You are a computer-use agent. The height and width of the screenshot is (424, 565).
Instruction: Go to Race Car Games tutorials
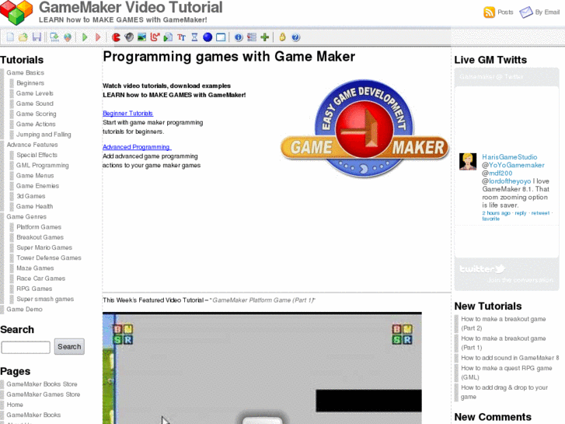[40, 279]
